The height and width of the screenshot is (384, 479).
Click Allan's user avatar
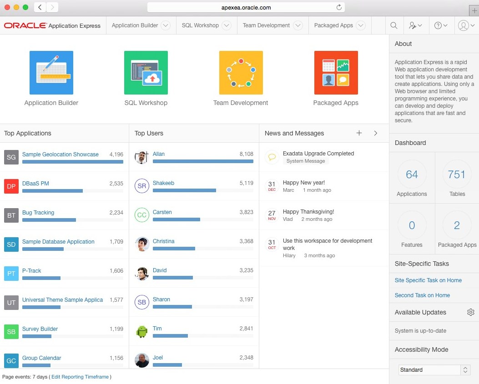coord(142,157)
